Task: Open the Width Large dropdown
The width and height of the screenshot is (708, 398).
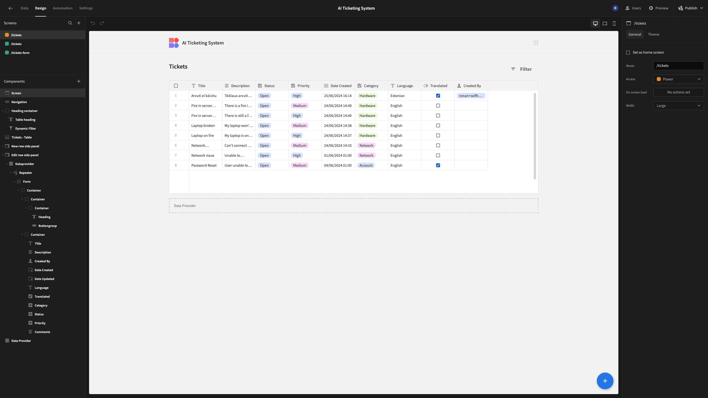Action: point(678,106)
